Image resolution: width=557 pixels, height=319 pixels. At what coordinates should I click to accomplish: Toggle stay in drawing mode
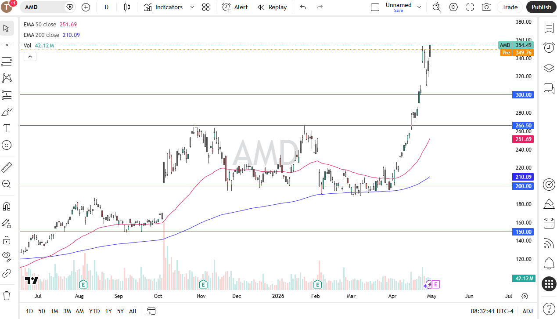tap(7, 223)
